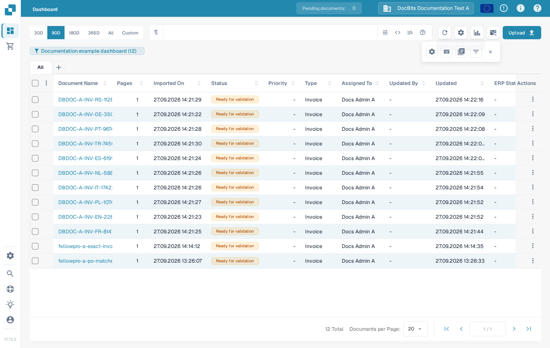Open the shopping cart sidebar icon
The height and width of the screenshot is (348, 550).
point(10,46)
